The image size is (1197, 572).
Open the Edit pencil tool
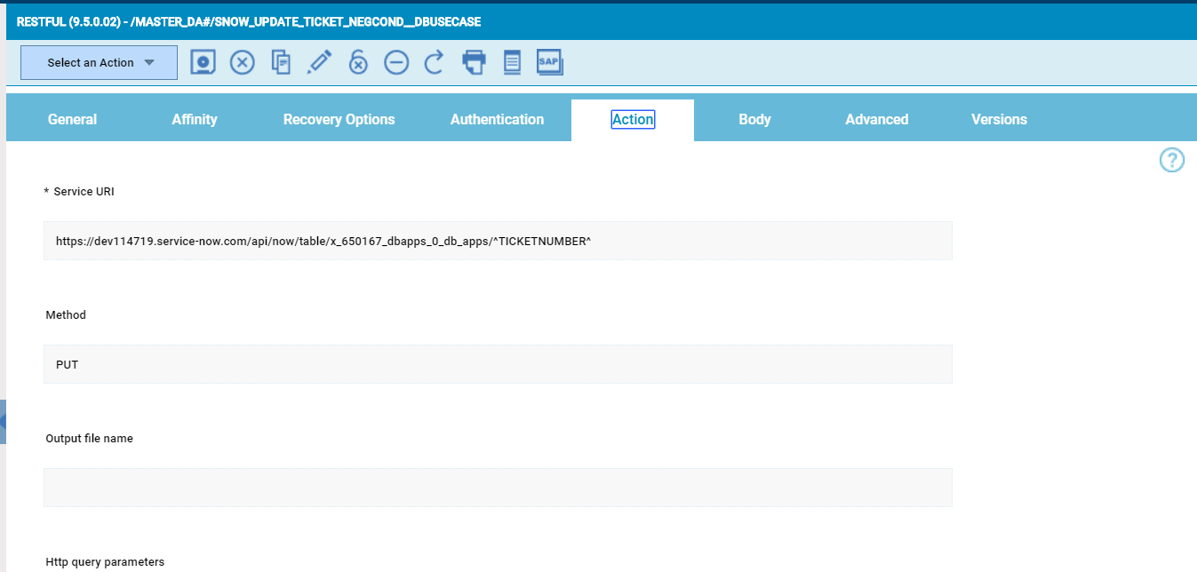click(x=319, y=62)
